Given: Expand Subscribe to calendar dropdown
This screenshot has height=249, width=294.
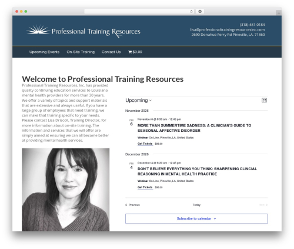Looking at the screenshot, I should 196,218.
